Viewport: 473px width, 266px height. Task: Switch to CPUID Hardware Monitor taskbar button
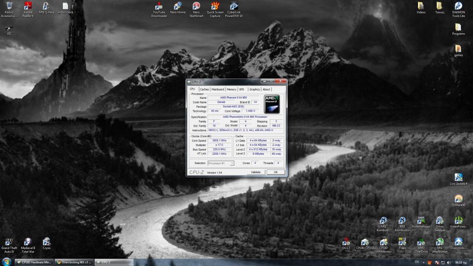pos(34,262)
